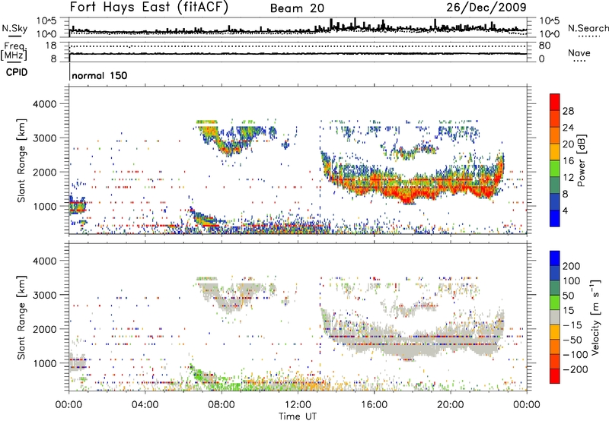Click the "Nave" legend label
Image resolution: width=609 pixels, height=421 pixels.
click(x=579, y=52)
